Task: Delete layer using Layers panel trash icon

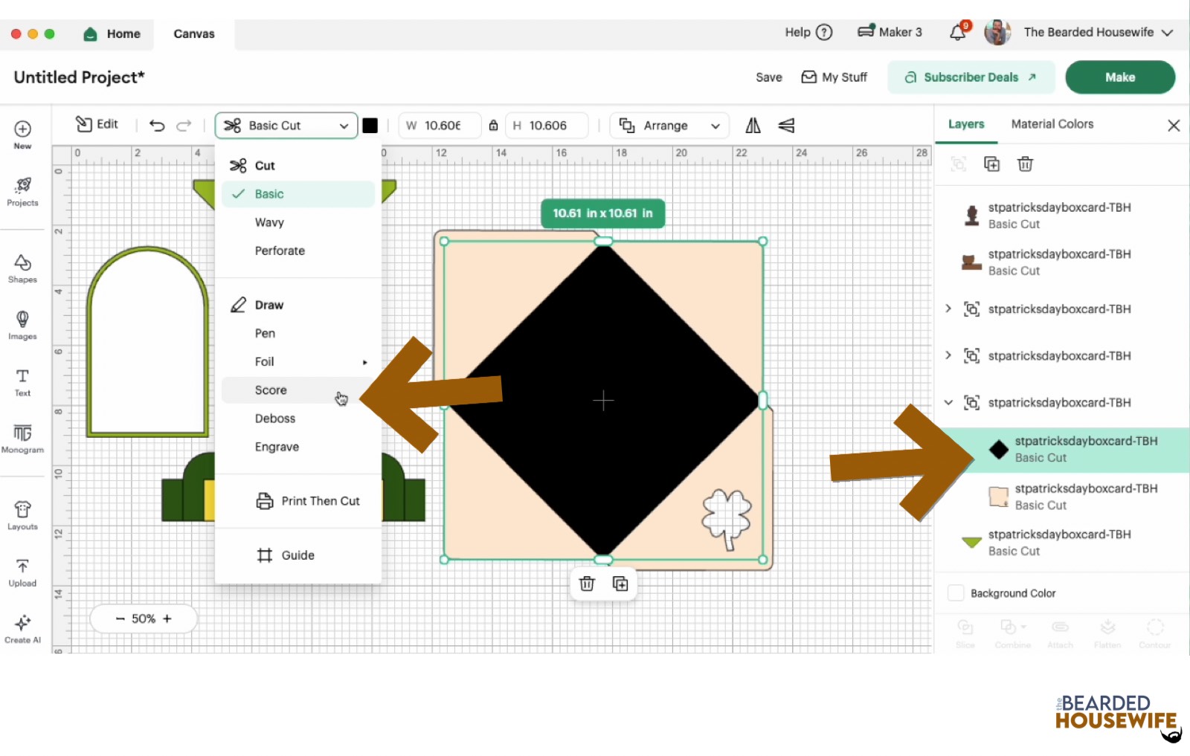Action: click(1025, 164)
